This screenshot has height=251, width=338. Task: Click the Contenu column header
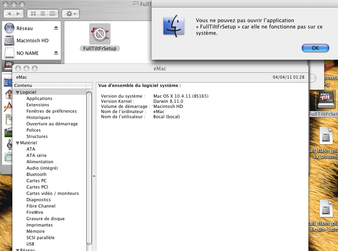click(50, 85)
